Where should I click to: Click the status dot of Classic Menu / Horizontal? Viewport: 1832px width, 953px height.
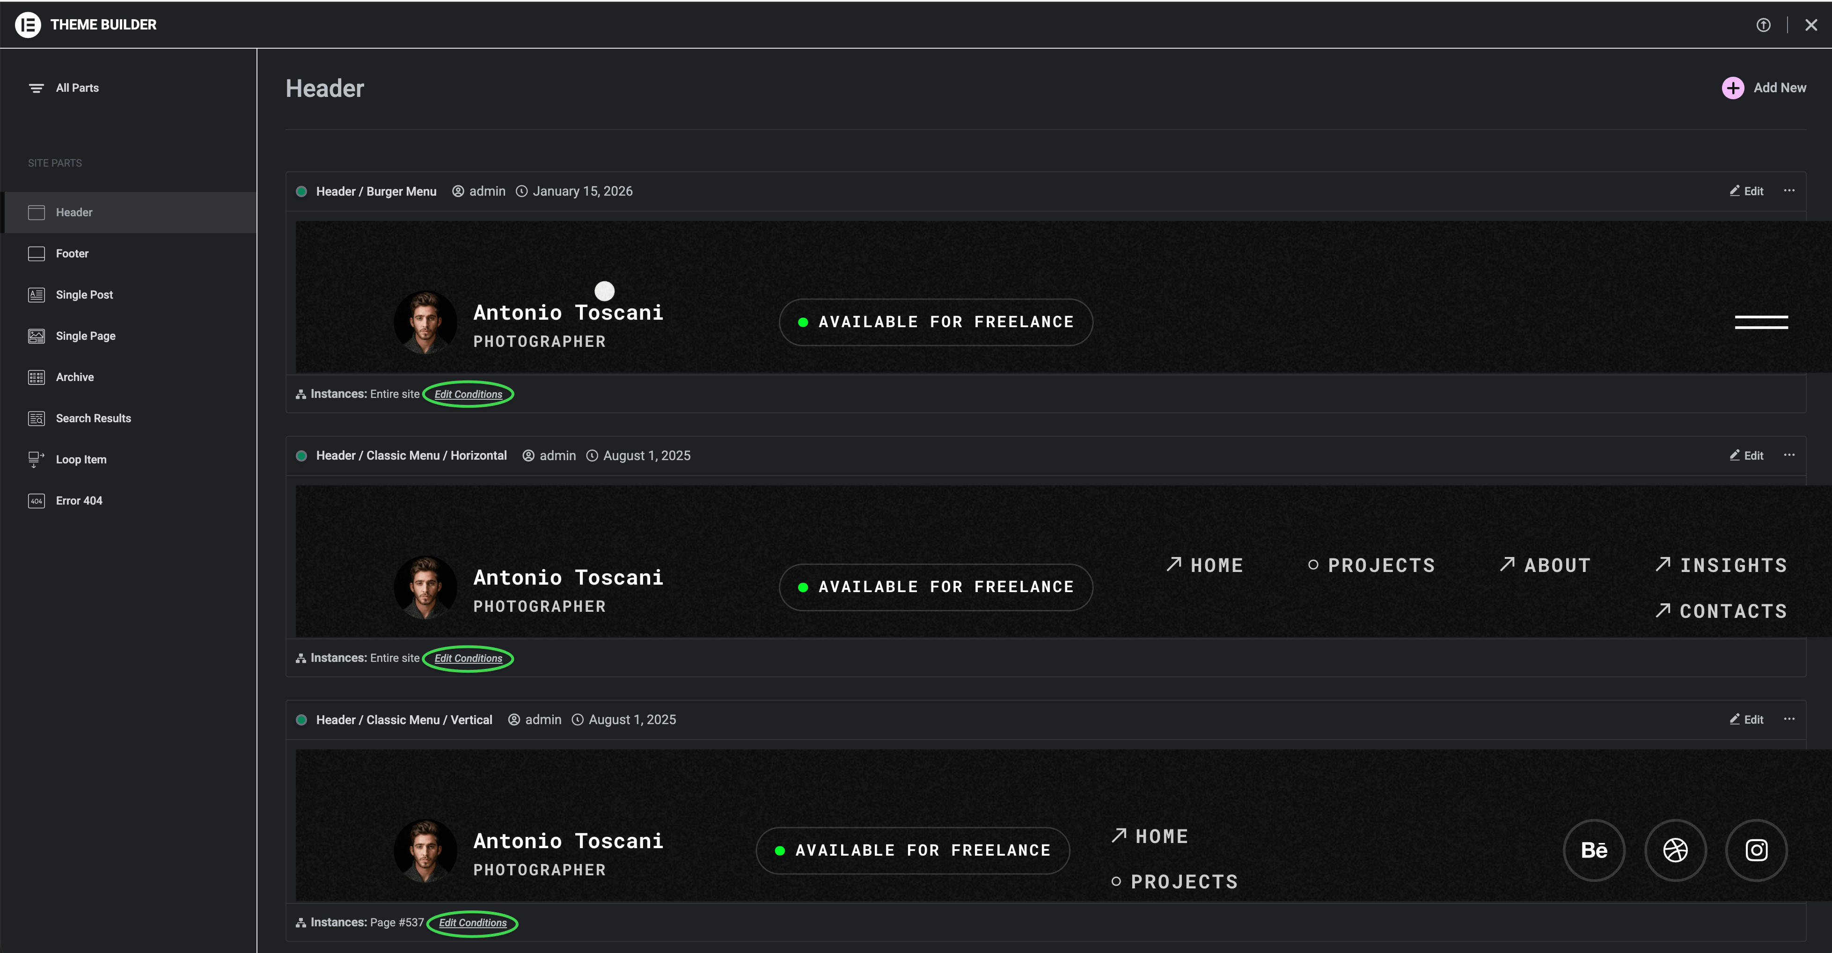click(x=301, y=456)
